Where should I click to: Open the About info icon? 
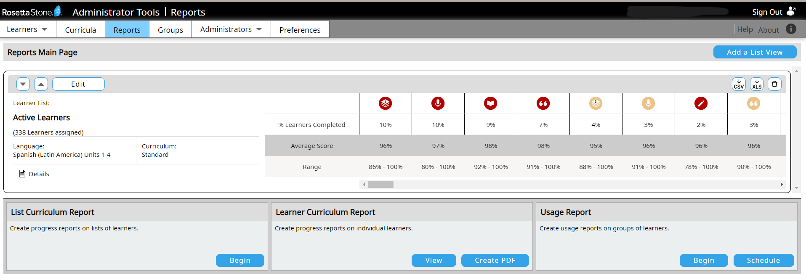point(791,29)
